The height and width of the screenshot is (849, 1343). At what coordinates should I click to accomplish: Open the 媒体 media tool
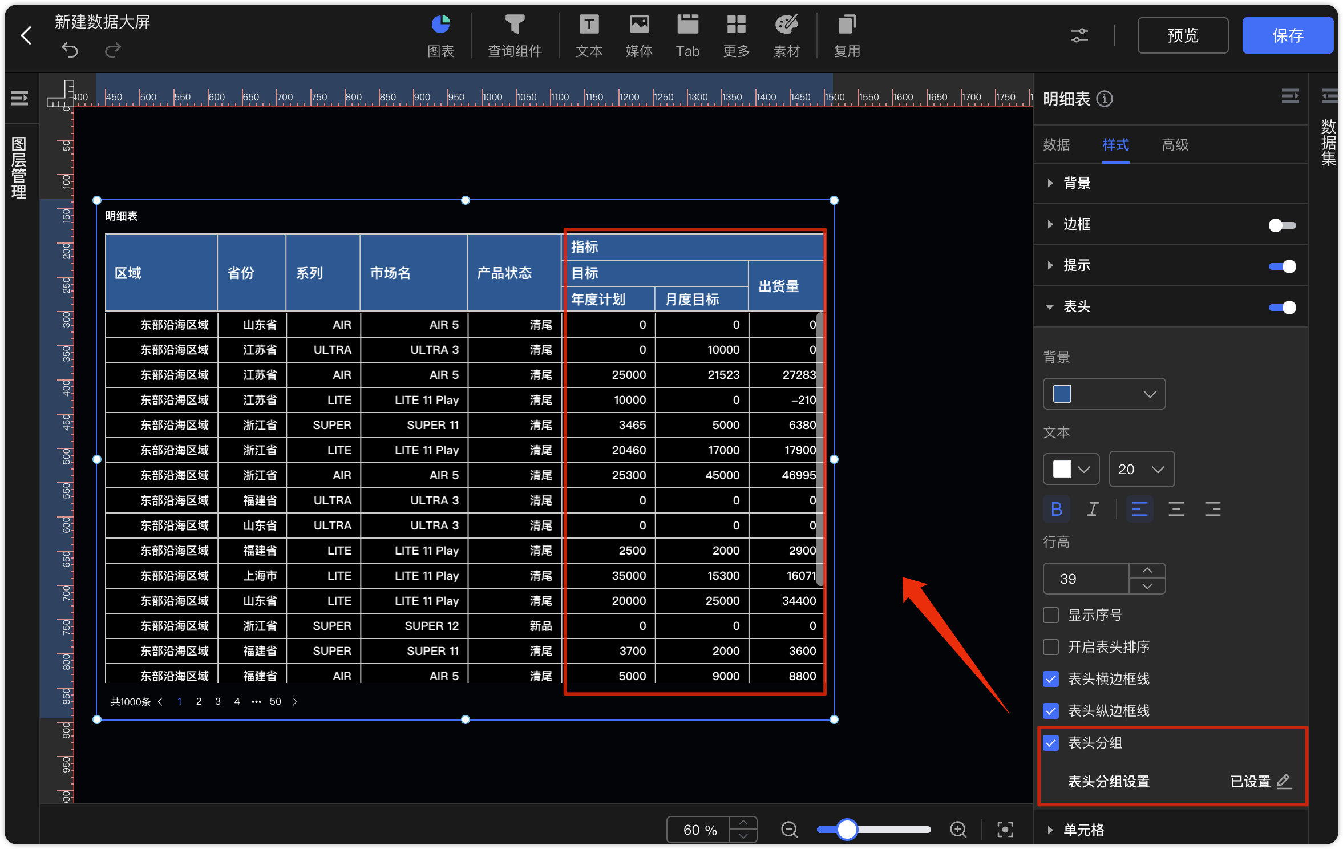coord(639,36)
